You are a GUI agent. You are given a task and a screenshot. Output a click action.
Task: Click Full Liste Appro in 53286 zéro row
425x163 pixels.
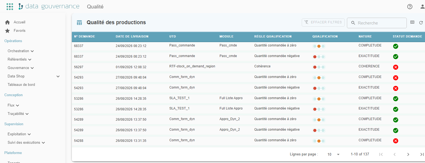click(x=231, y=98)
